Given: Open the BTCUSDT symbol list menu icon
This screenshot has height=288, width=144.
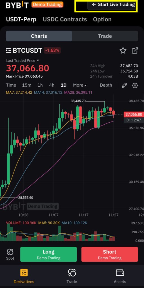Looking at the screenshot, I should click(x=8, y=50).
